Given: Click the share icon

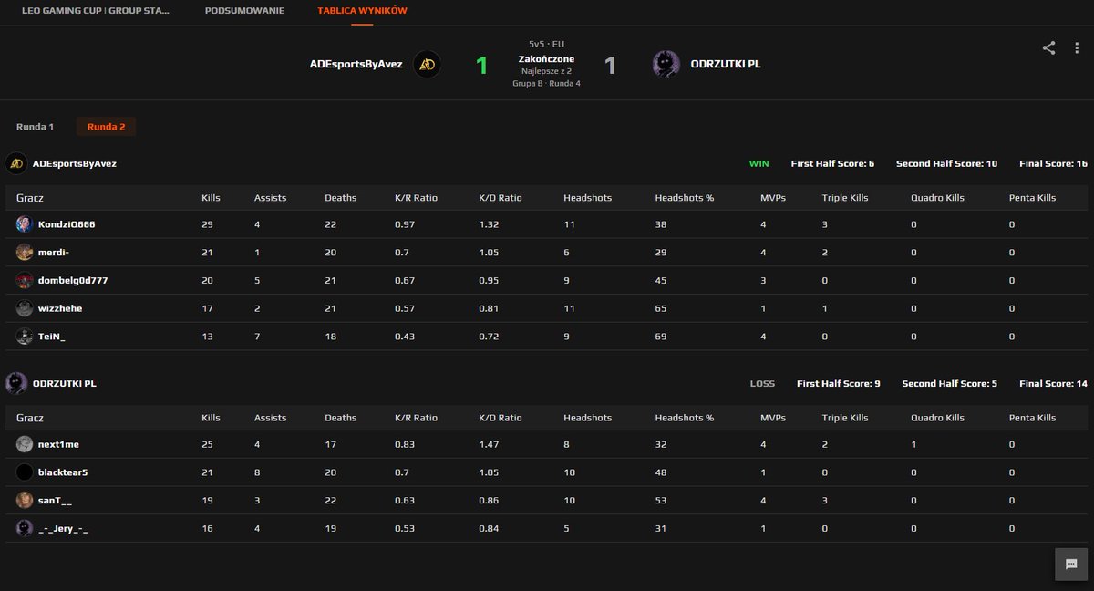Looking at the screenshot, I should tap(1047, 49).
